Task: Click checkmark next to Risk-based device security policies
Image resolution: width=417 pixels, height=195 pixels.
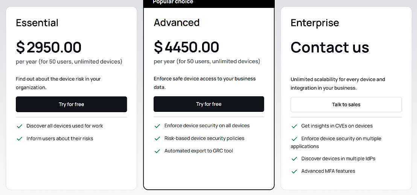Action: click(x=157, y=139)
